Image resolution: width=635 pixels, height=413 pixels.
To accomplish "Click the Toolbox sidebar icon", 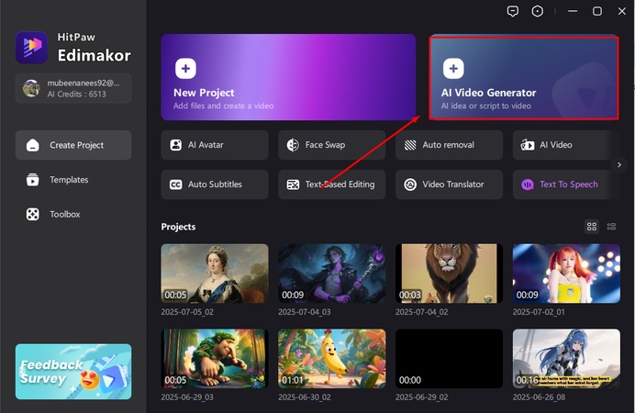I will [33, 214].
